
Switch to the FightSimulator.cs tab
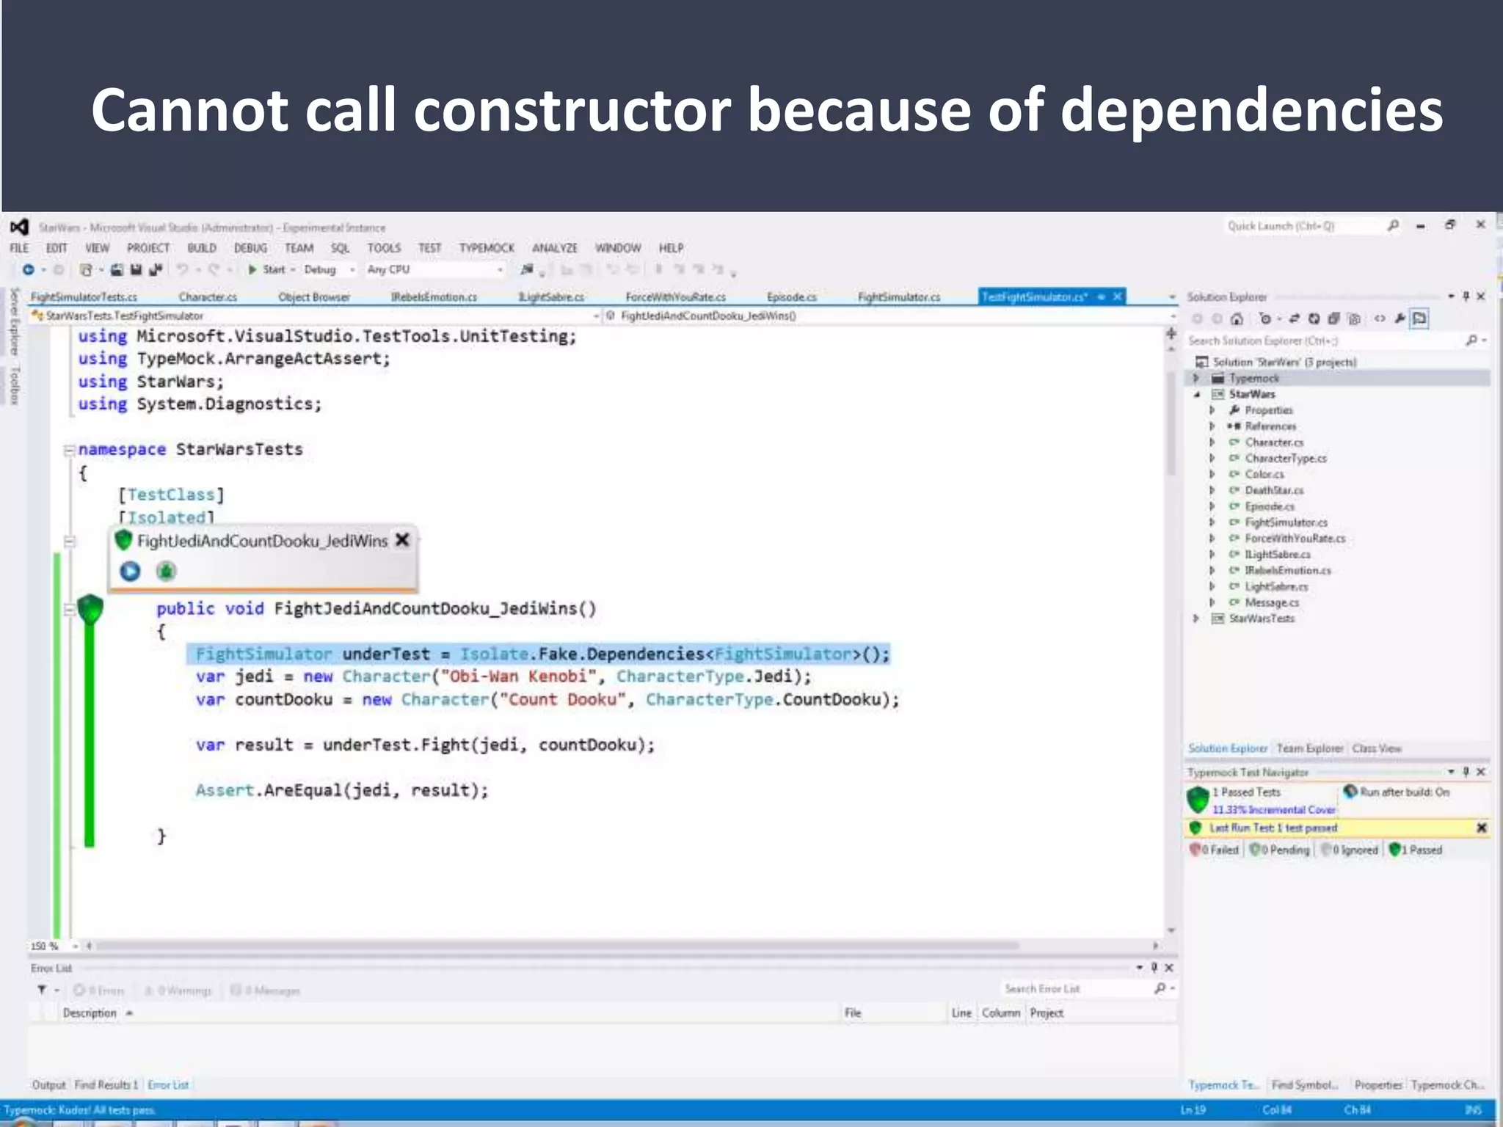[899, 296]
